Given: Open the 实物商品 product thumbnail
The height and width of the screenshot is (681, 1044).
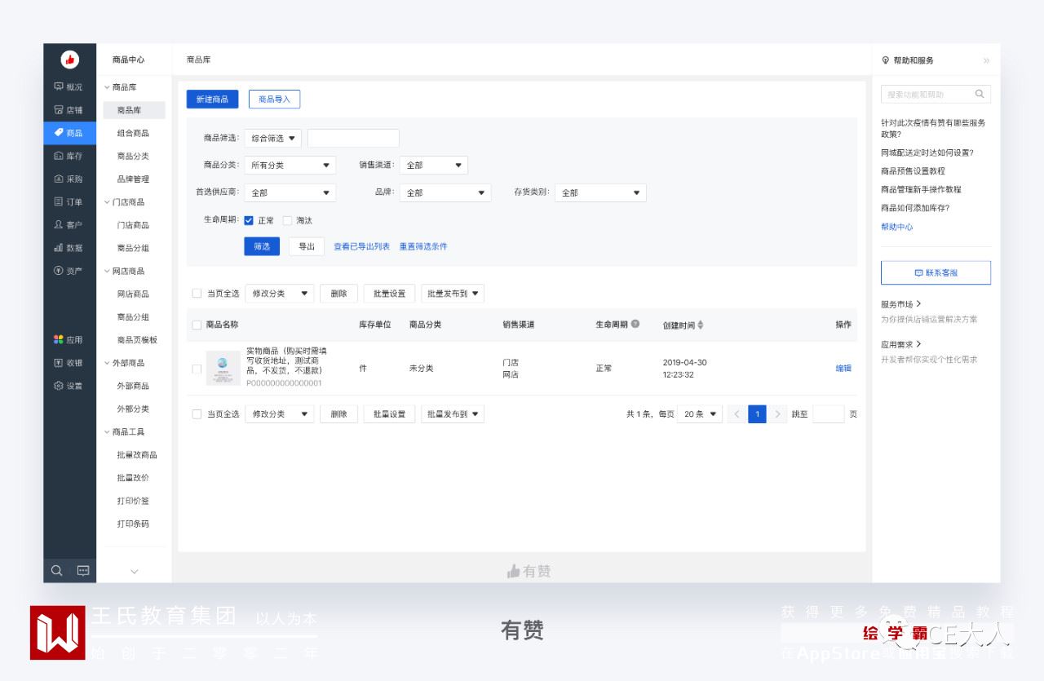Looking at the screenshot, I should 223,369.
